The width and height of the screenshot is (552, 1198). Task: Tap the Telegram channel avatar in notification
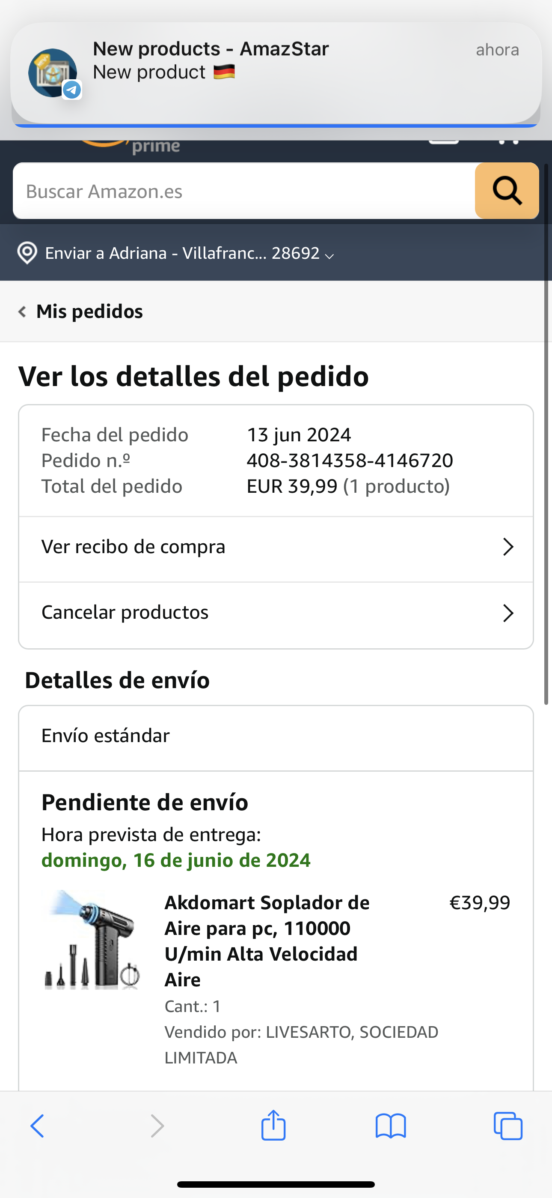coord(53,73)
